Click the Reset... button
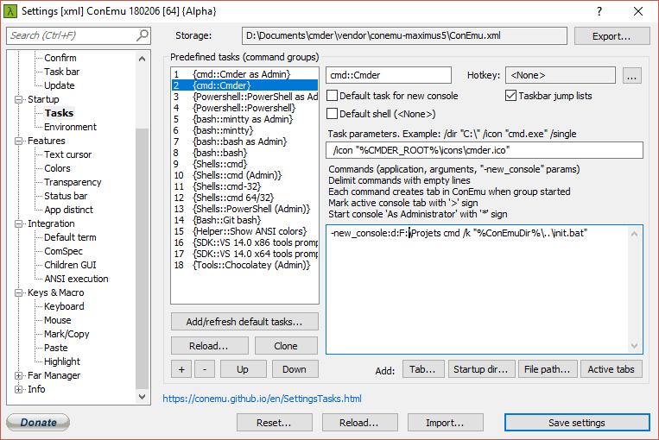 (274, 423)
